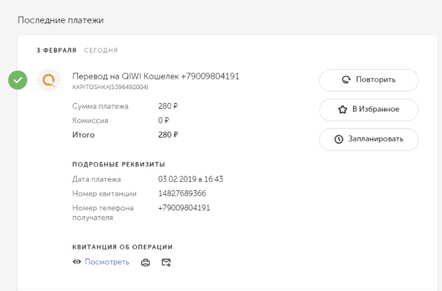This screenshot has width=442, height=291.
Task: Click the printer icon to print receipt
Action: pos(146,263)
